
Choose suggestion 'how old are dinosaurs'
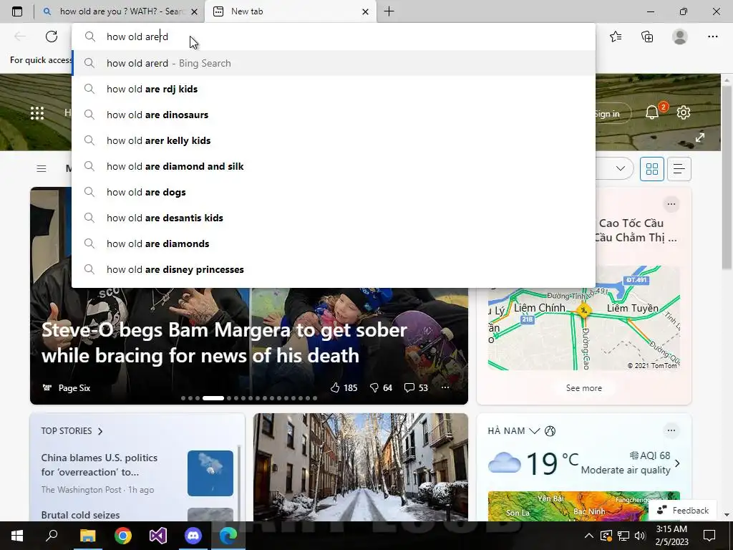tap(334, 115)
